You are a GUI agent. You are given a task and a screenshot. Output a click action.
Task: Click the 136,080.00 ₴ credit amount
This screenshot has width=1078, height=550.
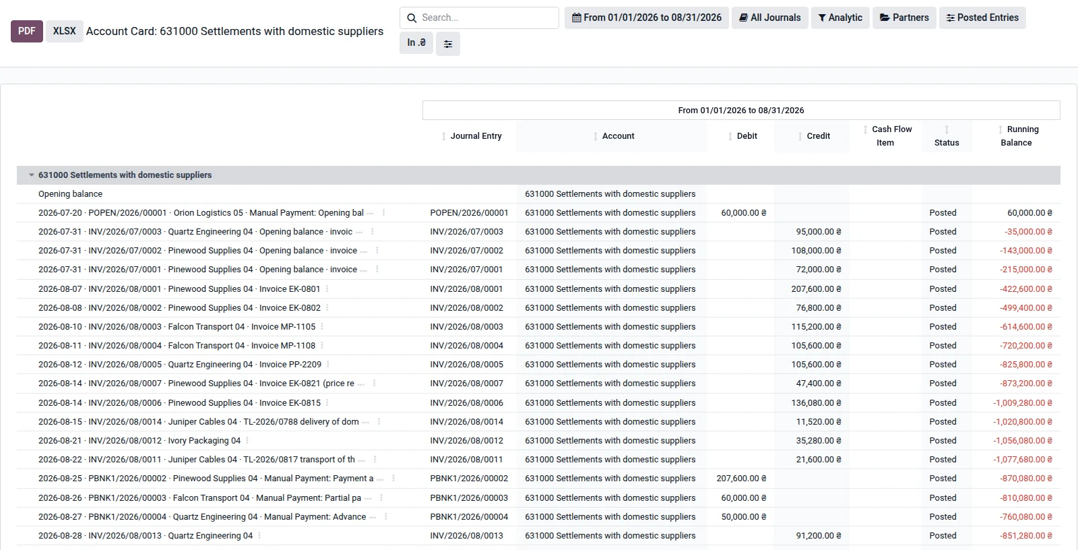[816, 403]
